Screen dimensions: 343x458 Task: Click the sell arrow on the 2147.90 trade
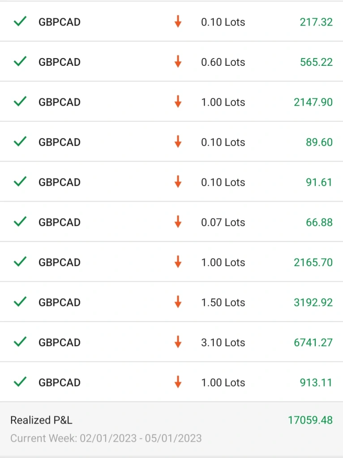click(x=178, y=102)
